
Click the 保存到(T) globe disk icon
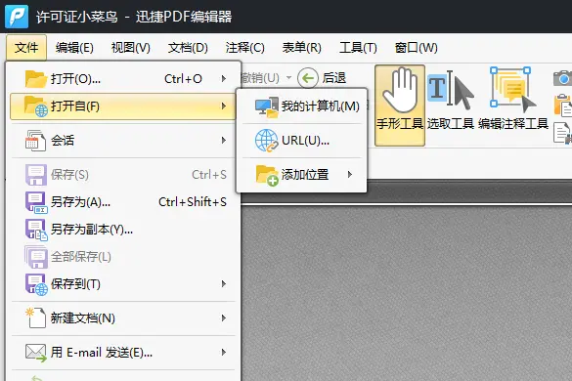click(x=36, y=284)
